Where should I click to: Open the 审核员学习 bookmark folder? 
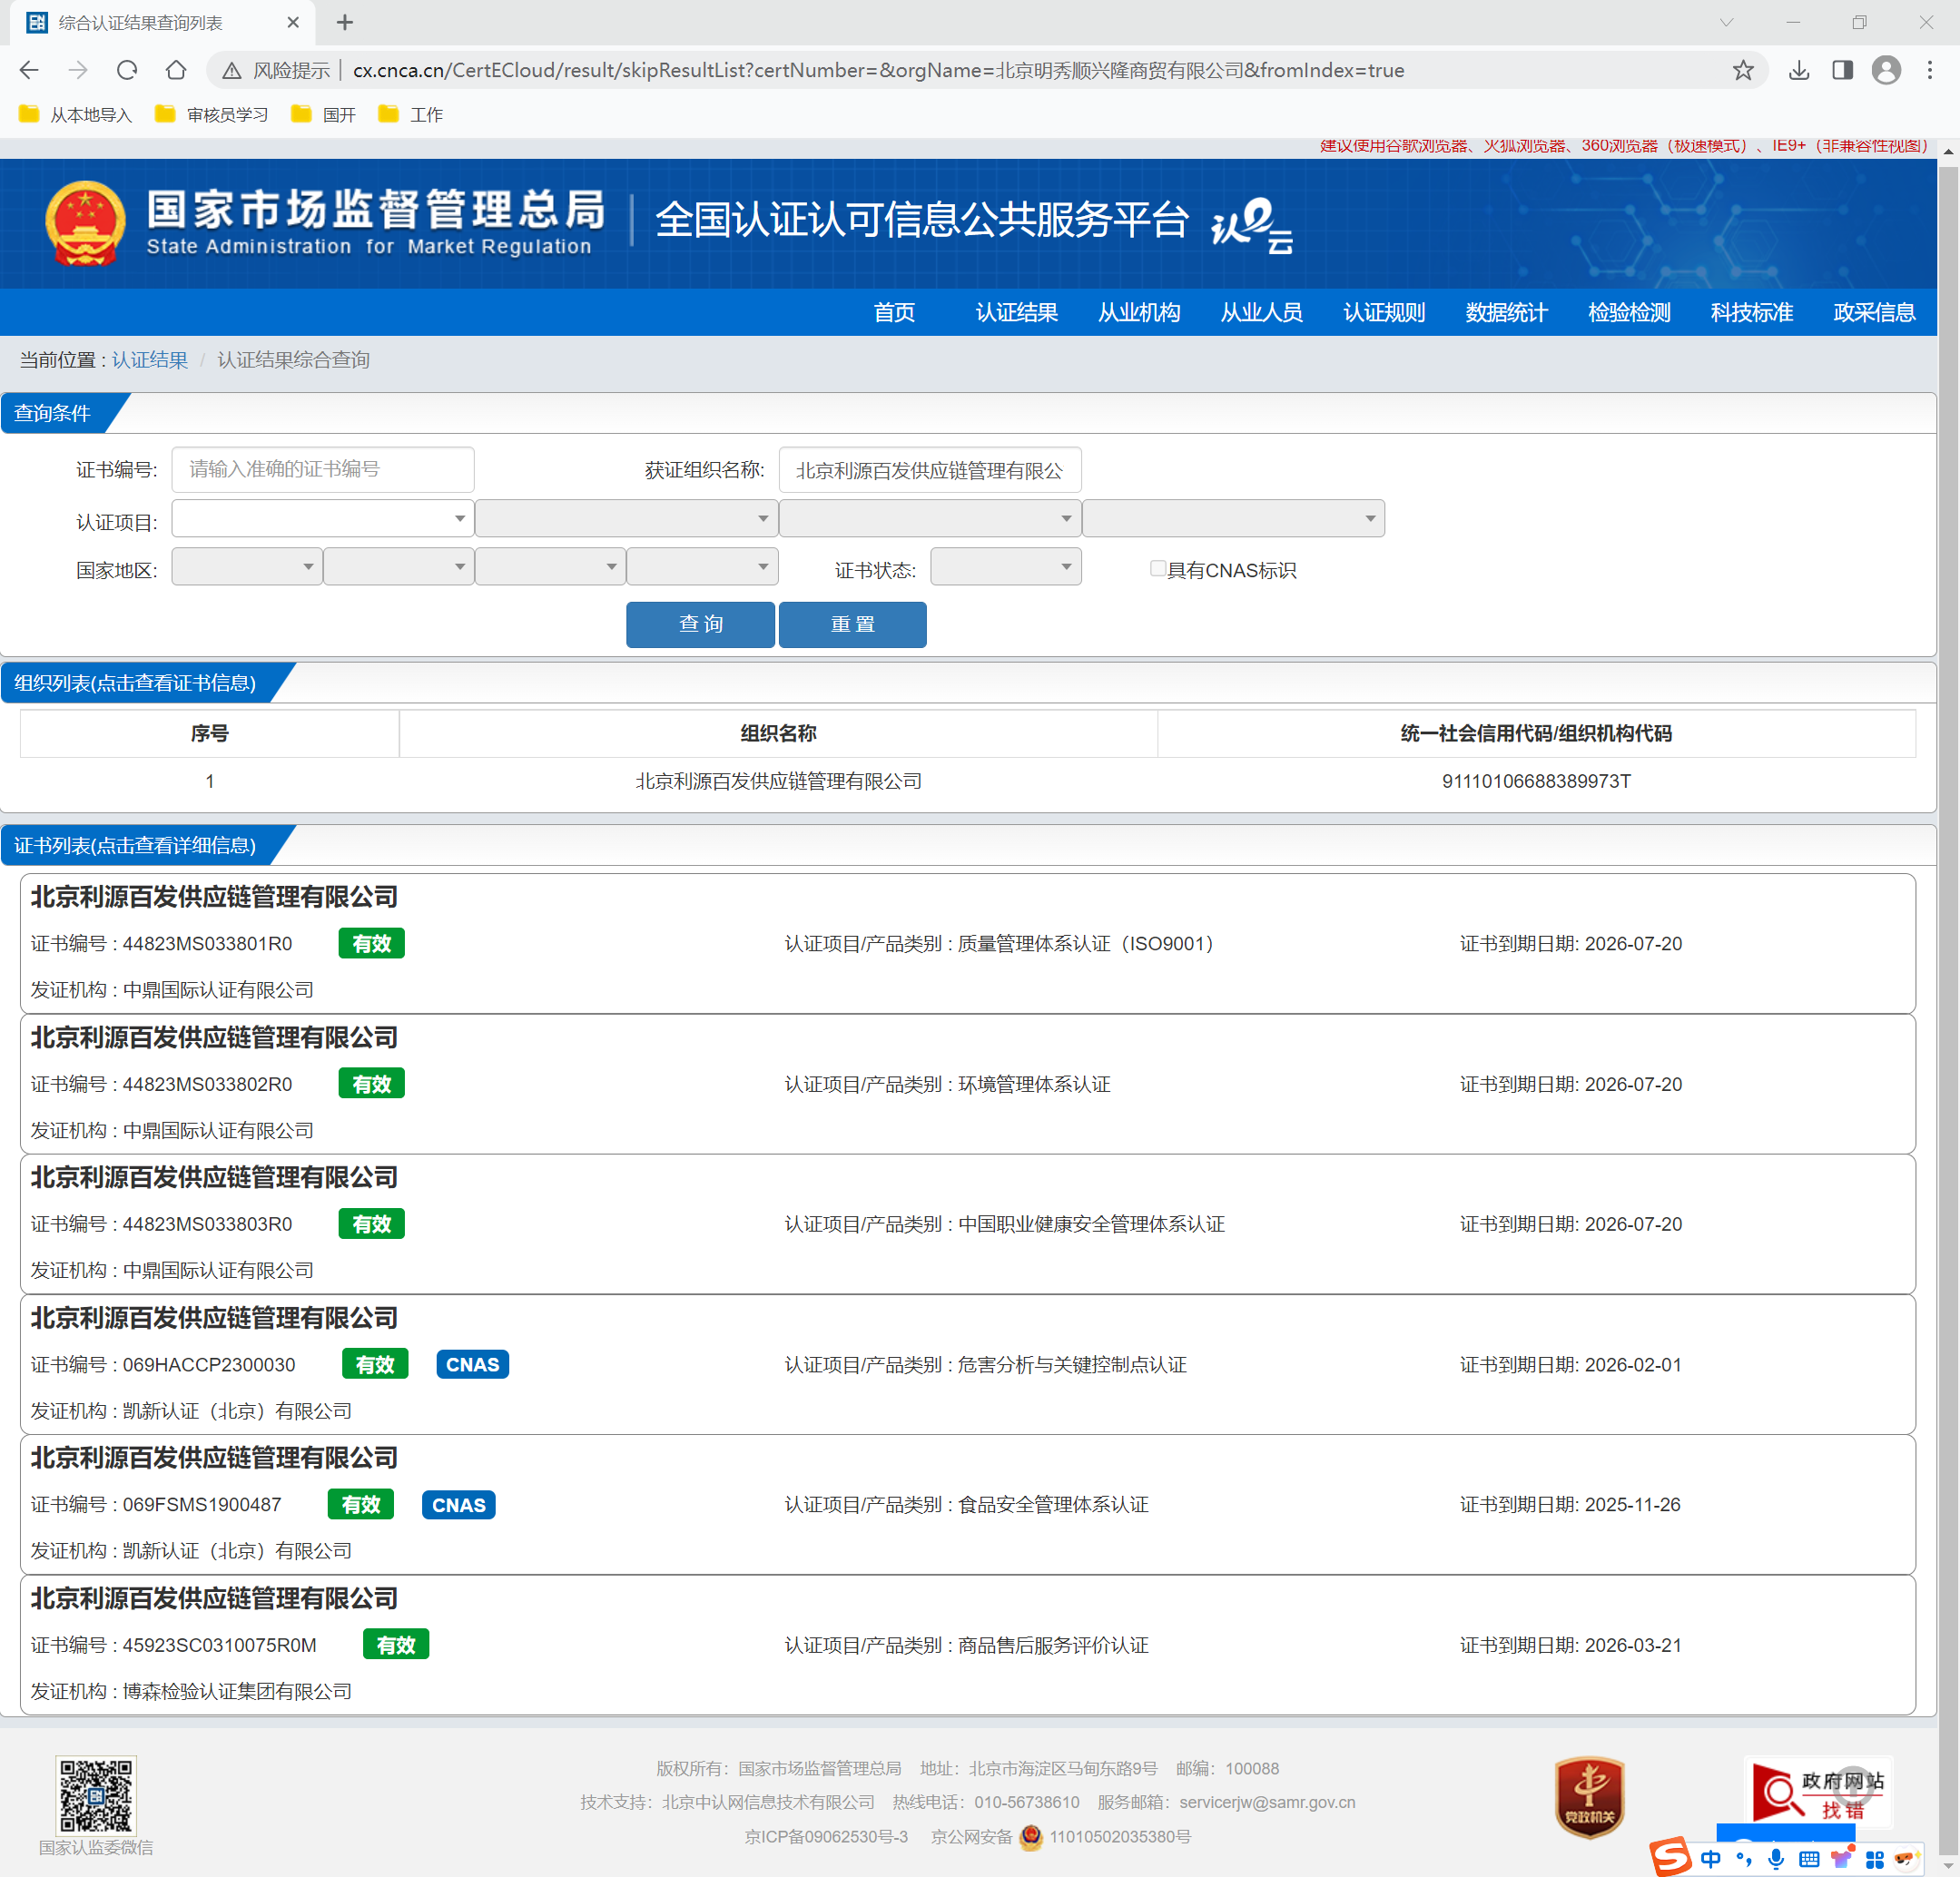[x=213, y=115]
